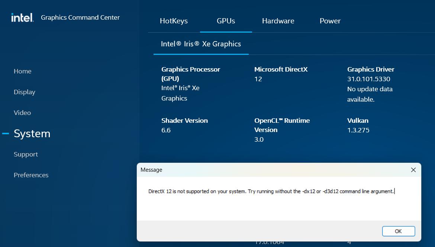This screenshot has height=247, width=435.
Task: Click the Message dialog title
Action: point(151,170)
